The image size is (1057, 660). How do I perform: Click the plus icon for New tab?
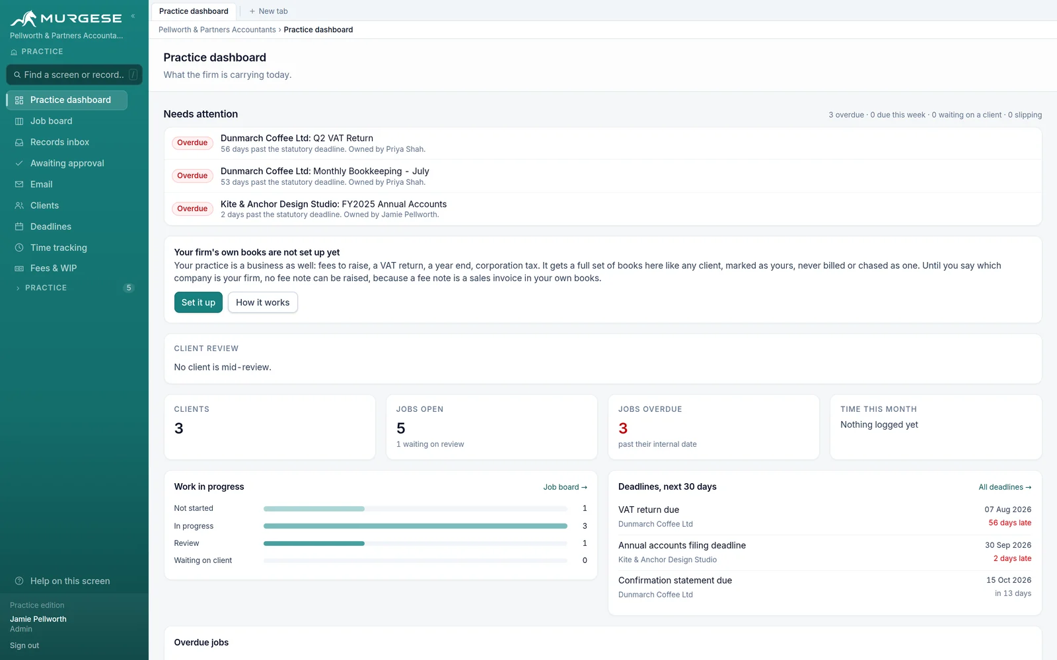point(252,11)
